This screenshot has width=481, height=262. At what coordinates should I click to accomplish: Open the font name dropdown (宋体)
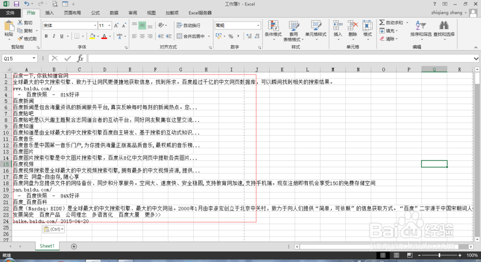pos(95,25)
